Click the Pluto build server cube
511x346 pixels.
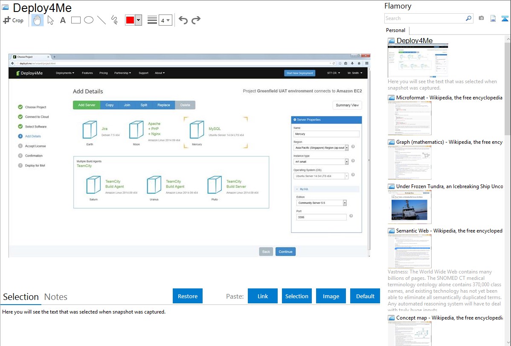click(x=215, y=185)
